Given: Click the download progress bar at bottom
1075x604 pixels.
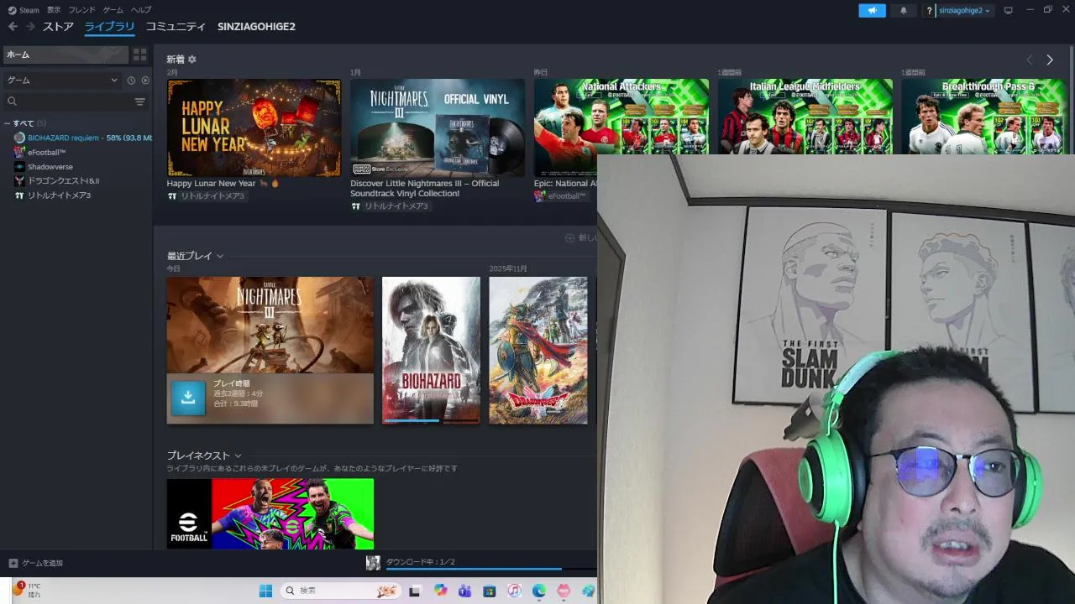Looking at the screenshot, I should [x=490, y=569].
